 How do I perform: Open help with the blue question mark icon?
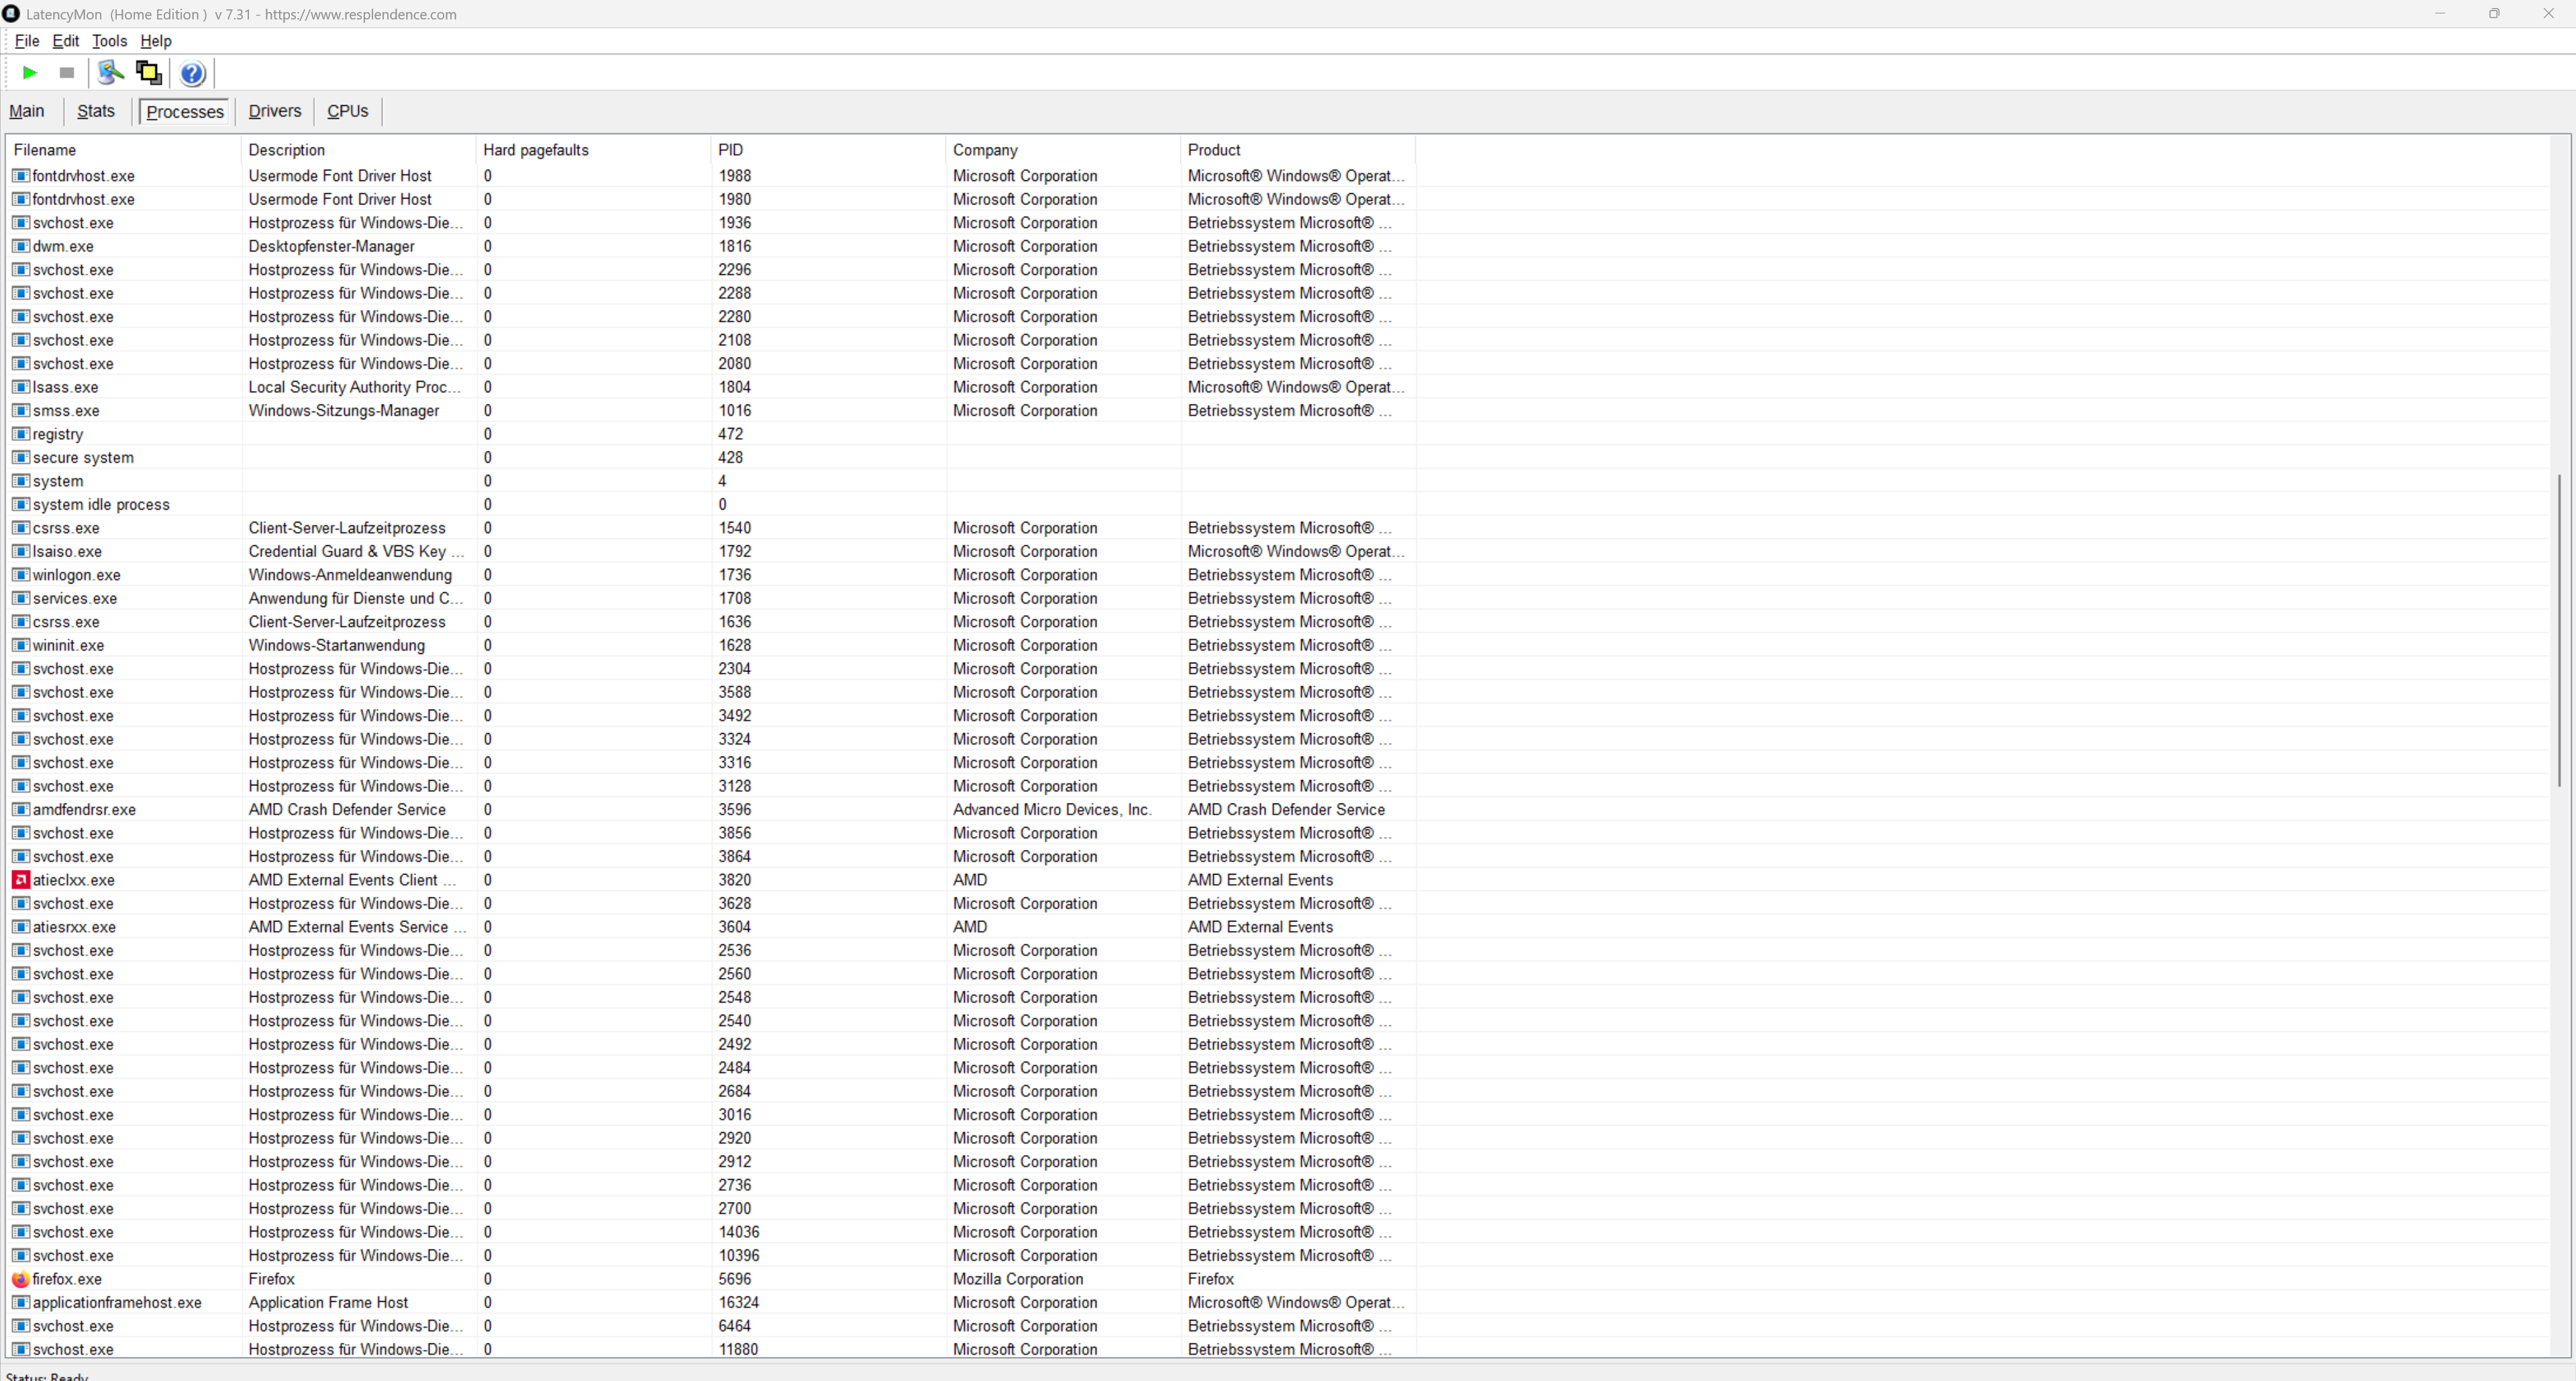[x=192, y=73]
